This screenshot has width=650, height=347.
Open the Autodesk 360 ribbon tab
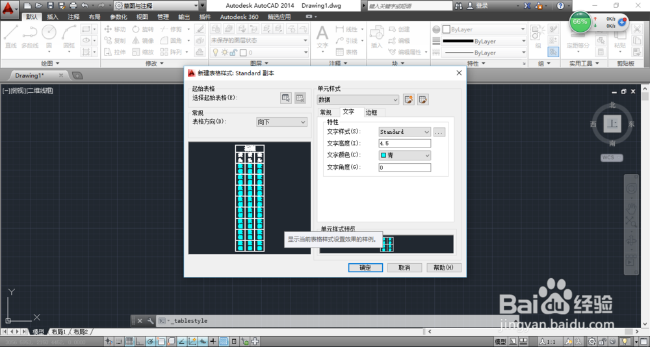click(239, 17)
